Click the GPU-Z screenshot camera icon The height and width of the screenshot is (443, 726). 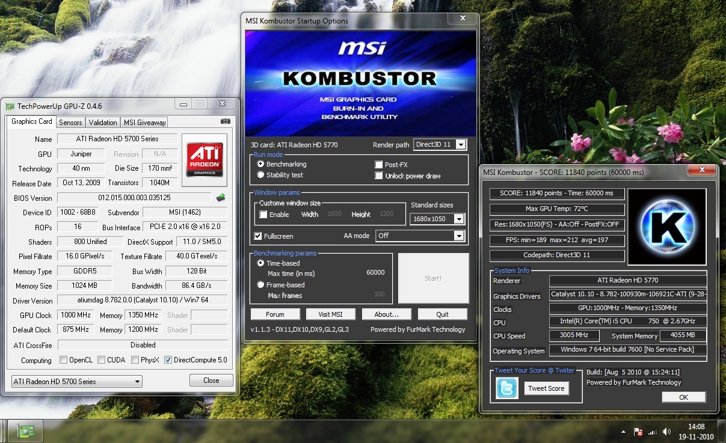226,121
